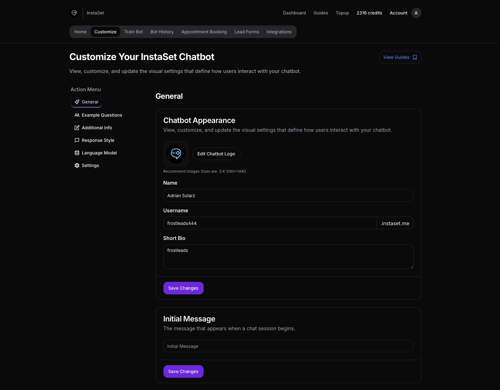500x390 pixels.
Task: Save Changes under Initial Message
Action: click(184, 371)
